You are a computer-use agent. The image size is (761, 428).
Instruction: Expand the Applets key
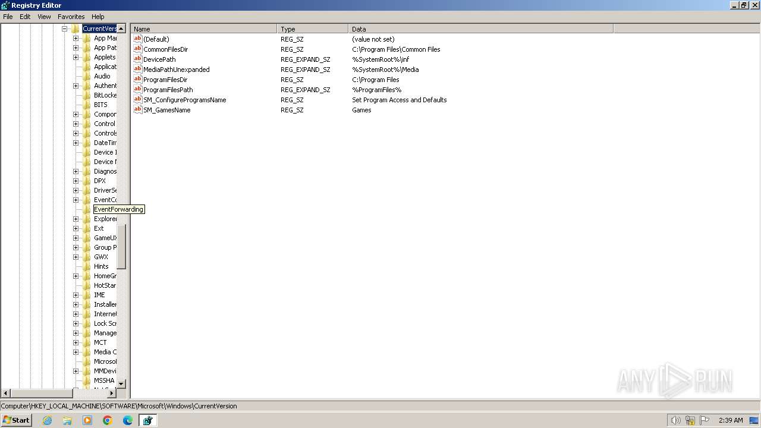click(76, 57)
